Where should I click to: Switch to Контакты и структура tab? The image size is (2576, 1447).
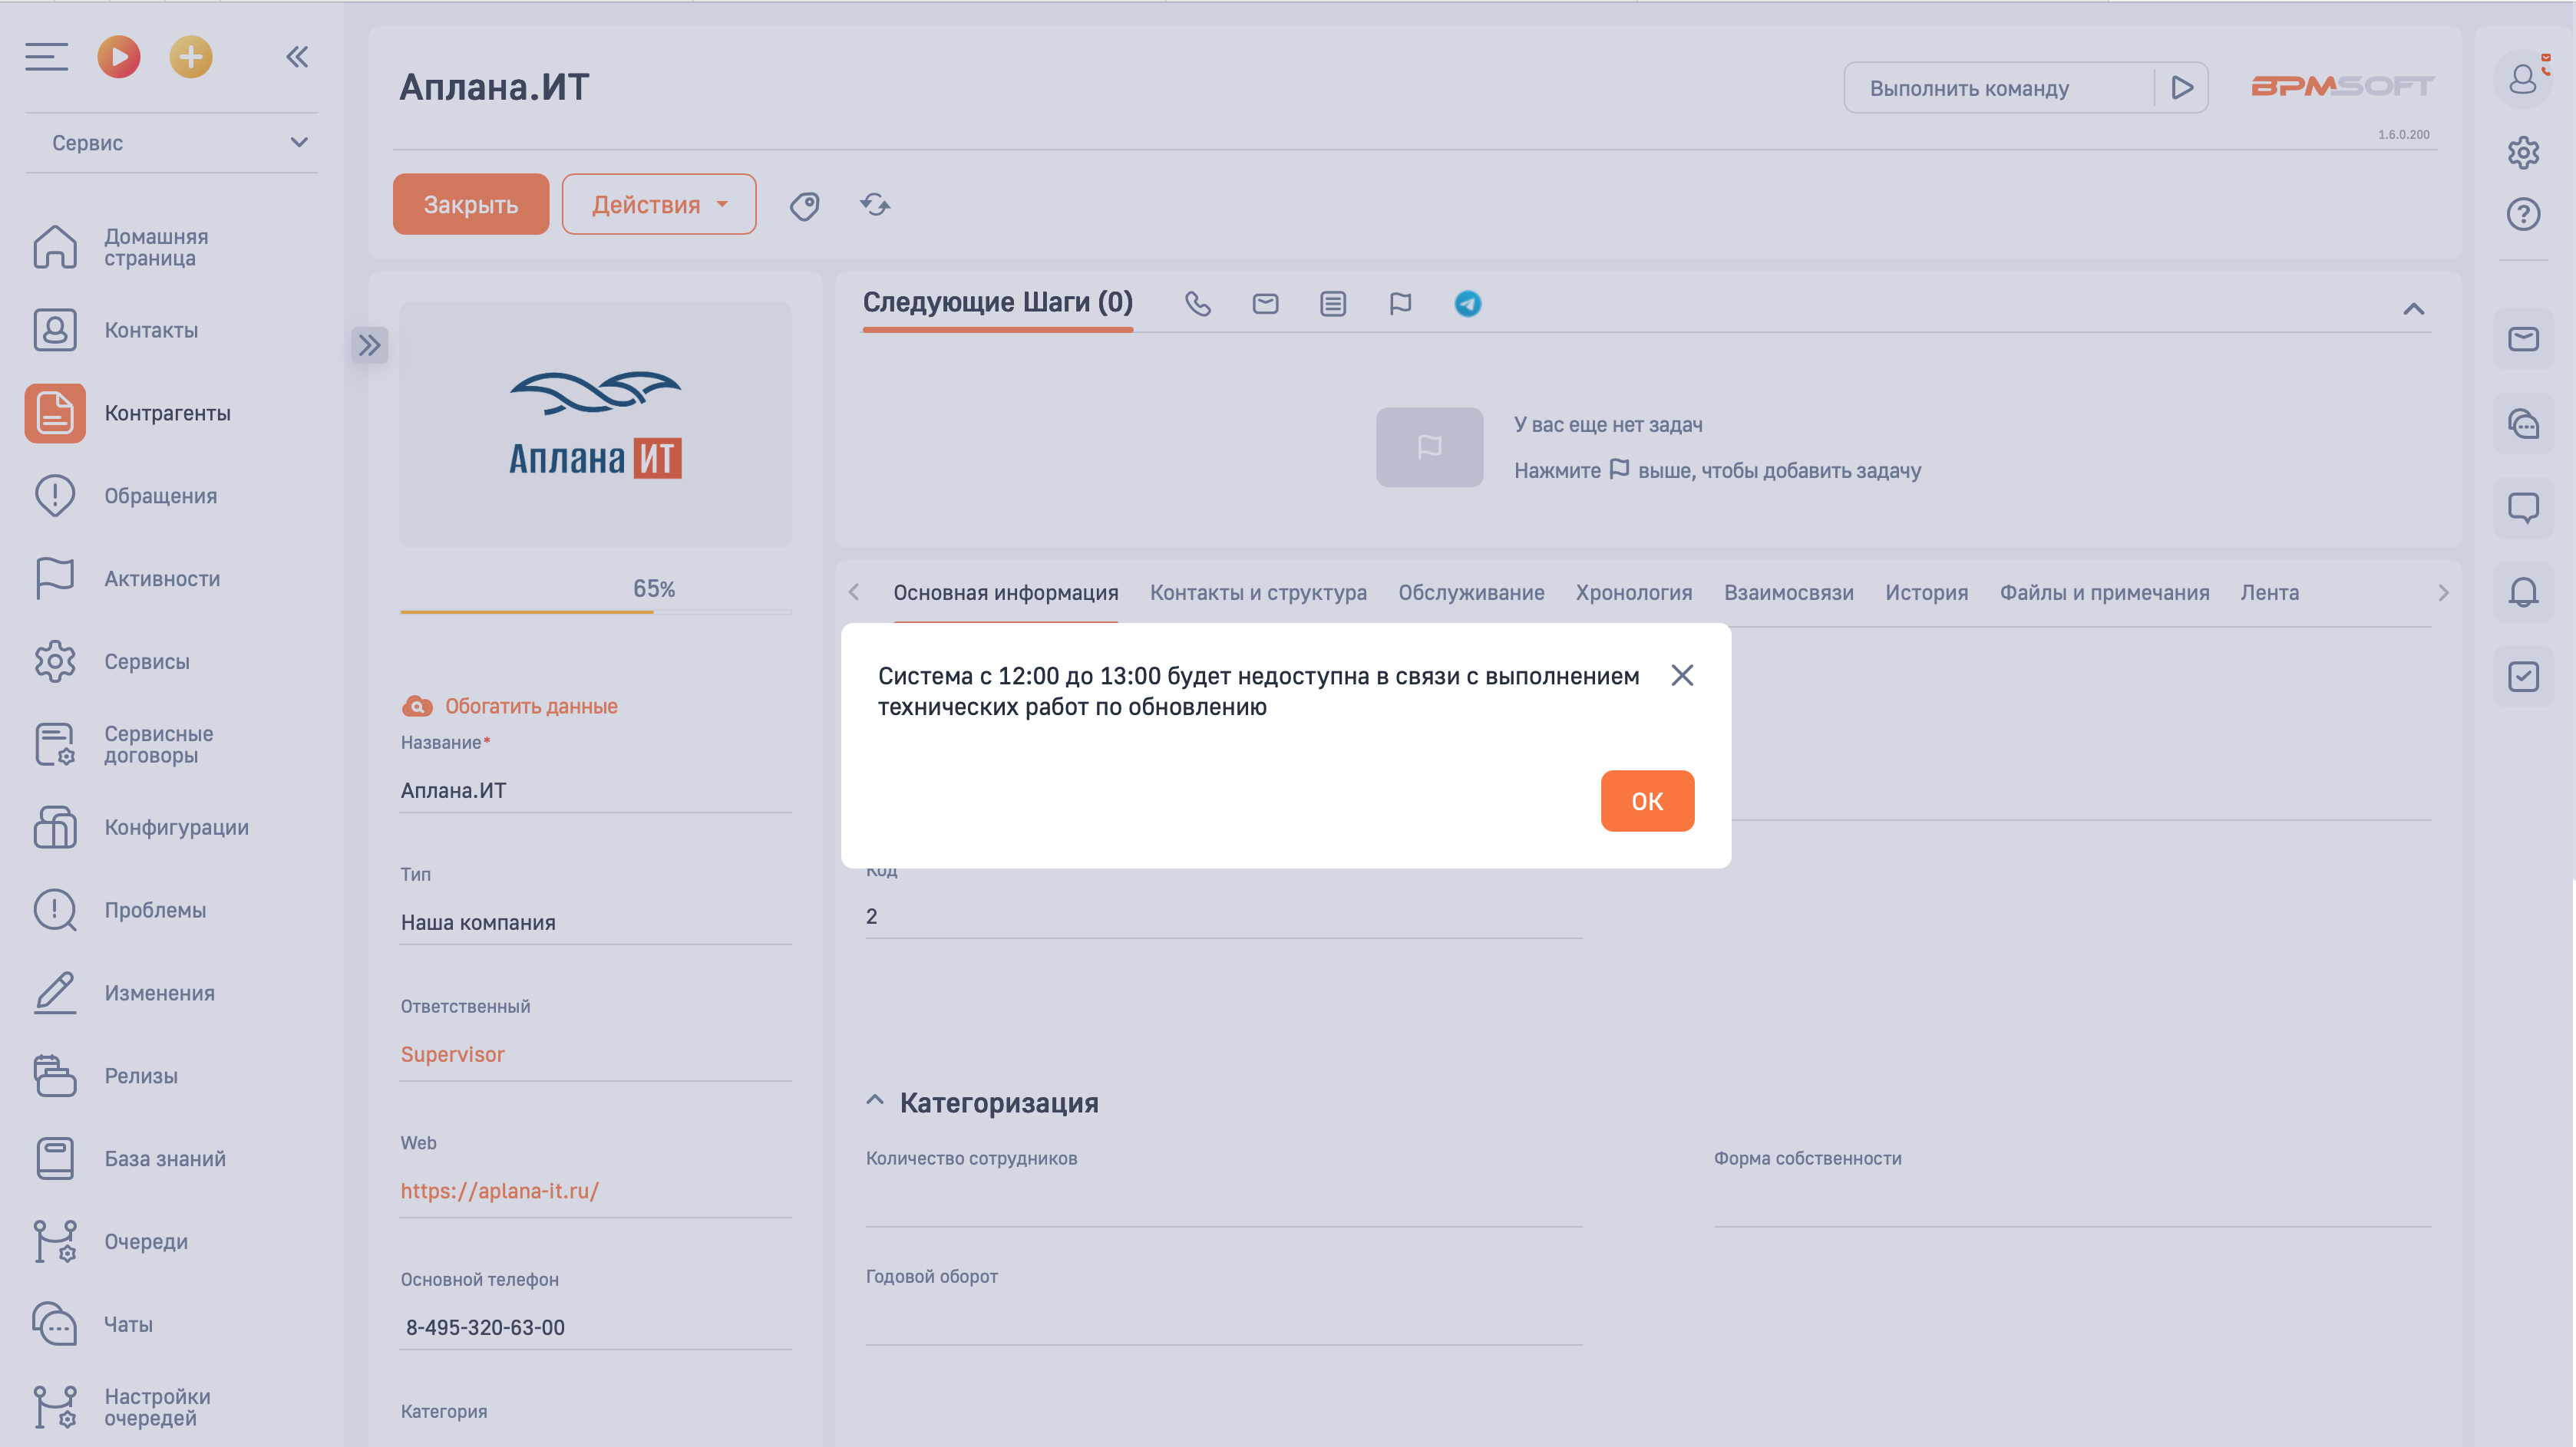click(1257, 592)
